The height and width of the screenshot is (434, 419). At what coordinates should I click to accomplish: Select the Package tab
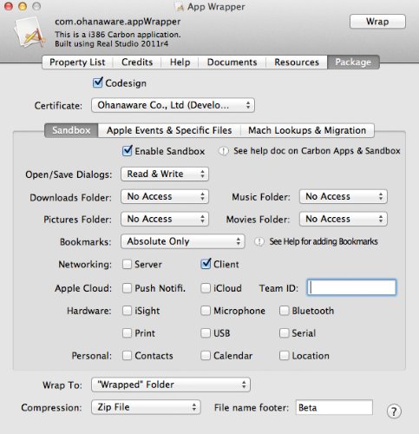click(x=353, y=62)
